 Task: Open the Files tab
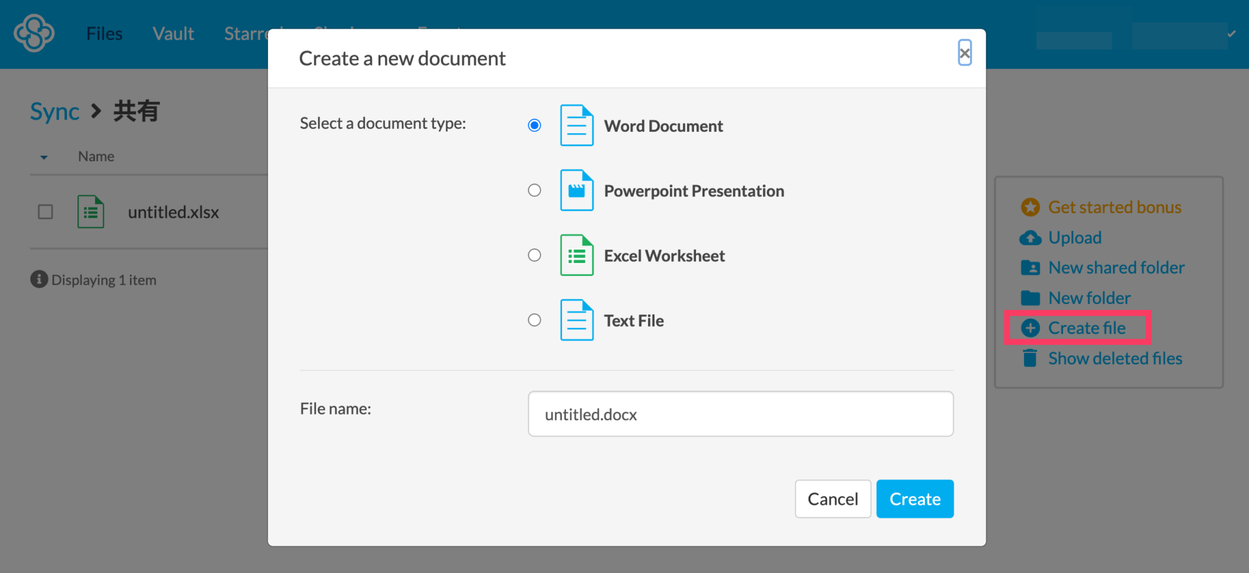(x=104, y=34)
